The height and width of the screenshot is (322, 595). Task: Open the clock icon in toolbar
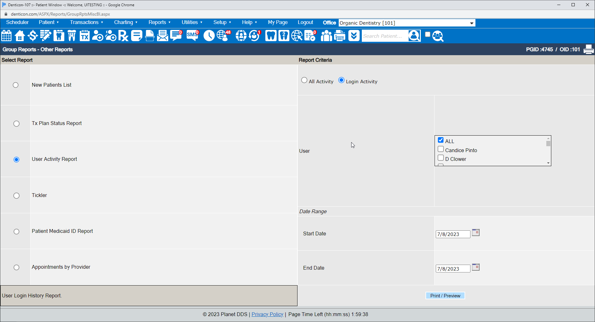click(209, 36)
